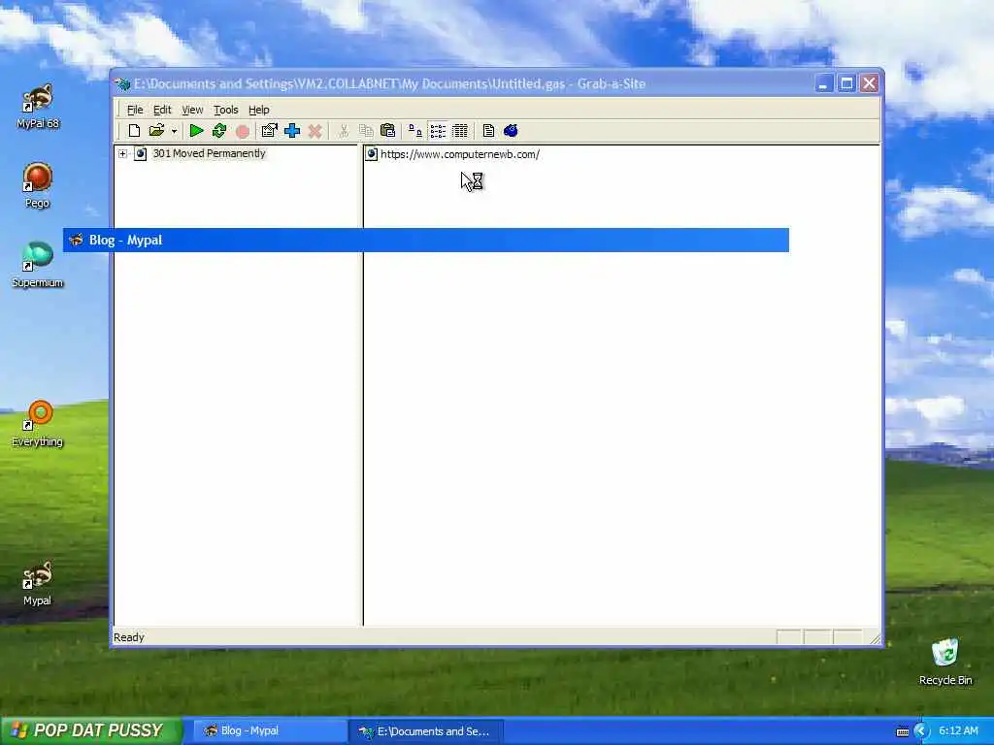994x745 pixels.
Task: Click the document log icon in toolbar
Action: [488, 131]
